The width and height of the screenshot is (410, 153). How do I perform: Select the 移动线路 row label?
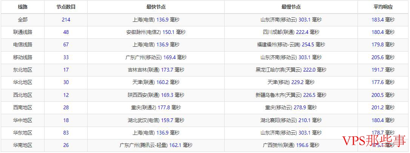click(x=23, y=57)
